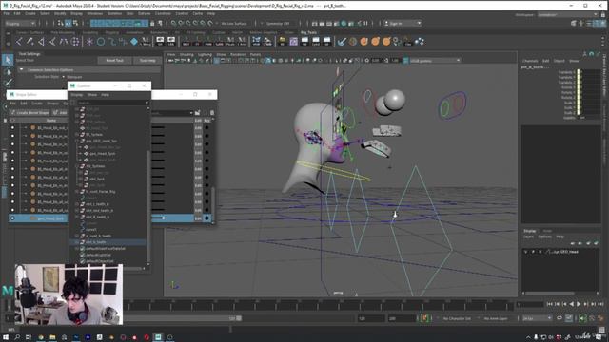Select defaultLightSet in Outliner
Image resolution: width=609 pixels, height=342 pixels.
[98, 255]
